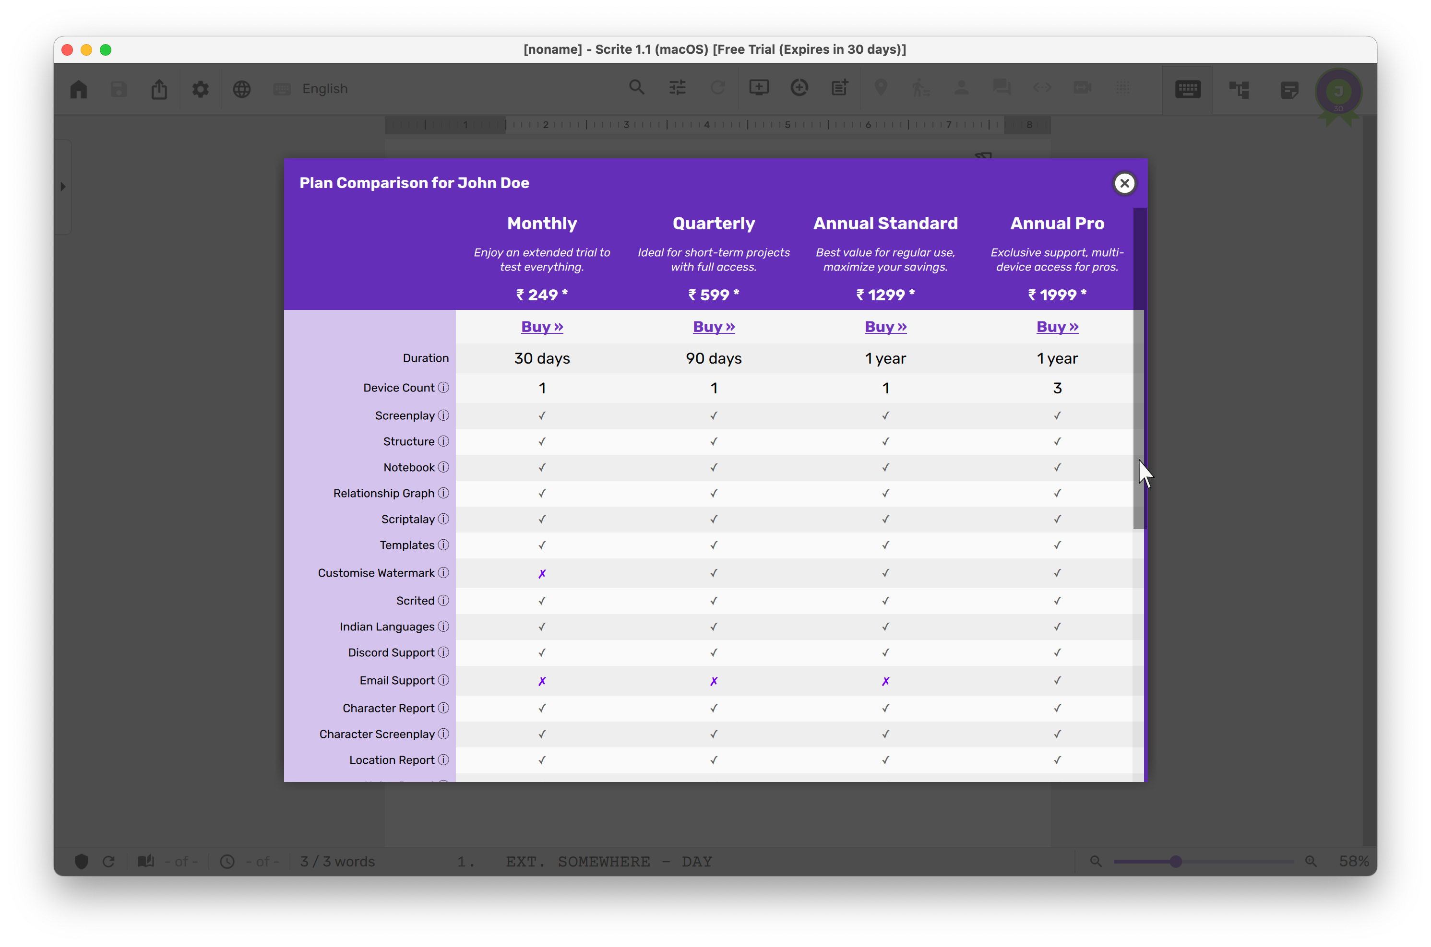Click the zoom out magnifier icon

coord(1095,861)
